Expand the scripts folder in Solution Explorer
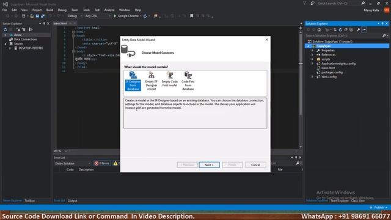Screen dimensions: 391x220 pos(312,59)
